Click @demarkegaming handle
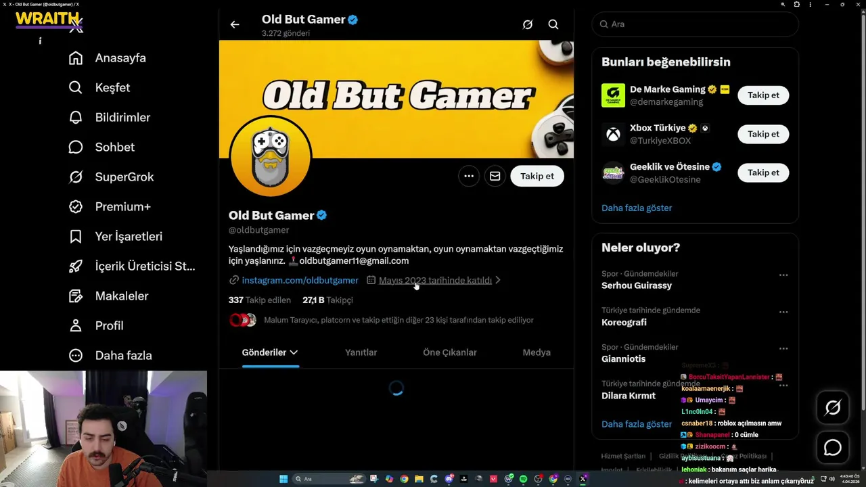The image size is (866, 487). [666, 102]
